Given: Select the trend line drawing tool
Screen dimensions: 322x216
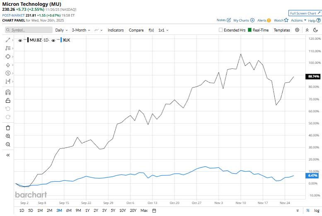Looking at the screenshot, I should (x=8, y=40).
